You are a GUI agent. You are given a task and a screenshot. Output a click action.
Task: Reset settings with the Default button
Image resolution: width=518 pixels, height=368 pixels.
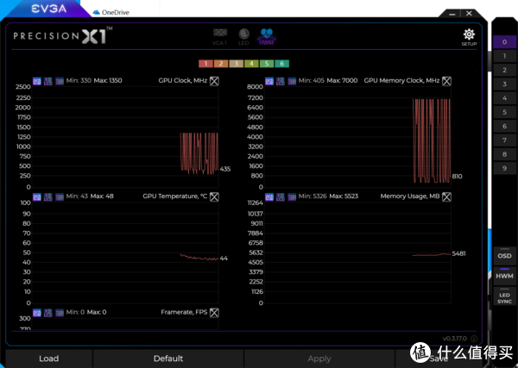(168, 359)
